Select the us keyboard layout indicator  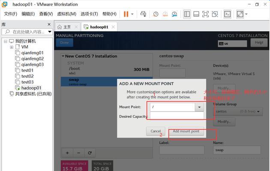[232, 44]
